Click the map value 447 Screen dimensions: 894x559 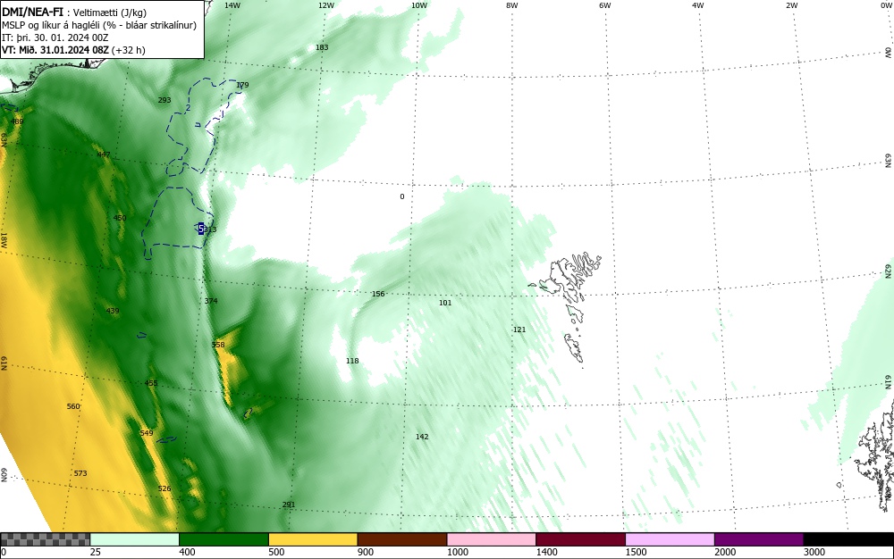click(103, 154)
